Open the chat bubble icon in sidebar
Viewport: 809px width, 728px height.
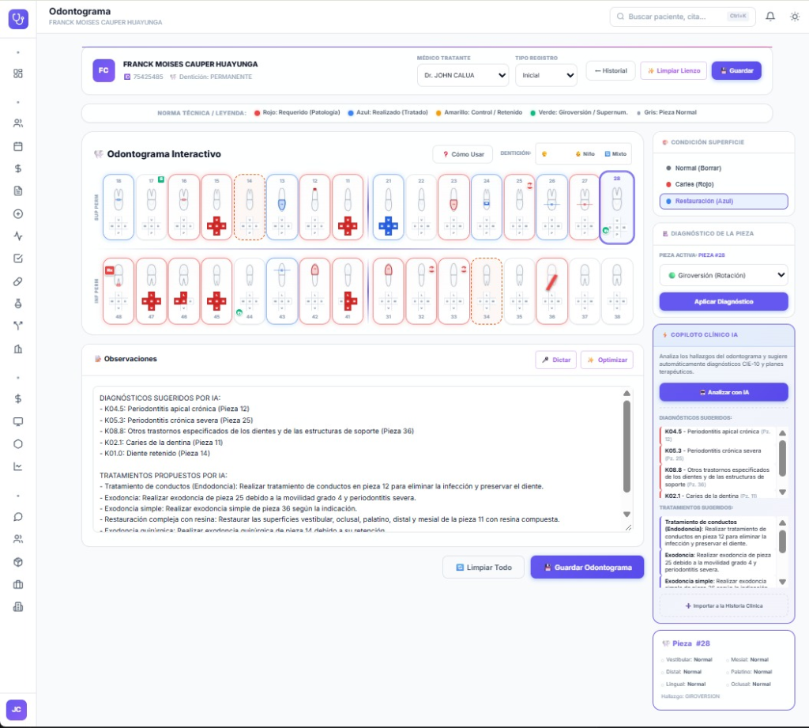(18, 517)
